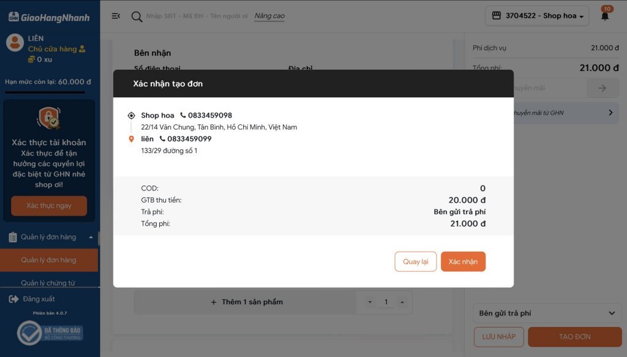This screenshot has height=357, width=627.
Task: Click the Xác thực ngay button
Action: click(x=49, y=206)
